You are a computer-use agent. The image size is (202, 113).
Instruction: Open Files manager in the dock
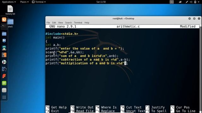click(4, 34)
